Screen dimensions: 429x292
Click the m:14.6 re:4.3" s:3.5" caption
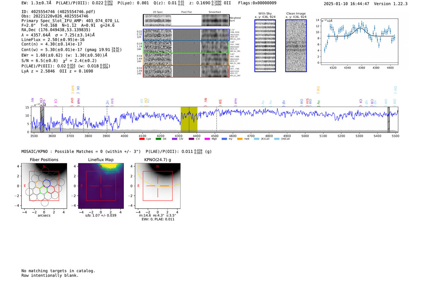click(x=158, y=215)
